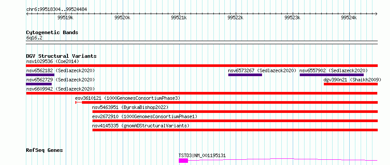Click the red dgv390n21 variant bar
This screenshot has height=165, width=390.
(x=351, y=84)
